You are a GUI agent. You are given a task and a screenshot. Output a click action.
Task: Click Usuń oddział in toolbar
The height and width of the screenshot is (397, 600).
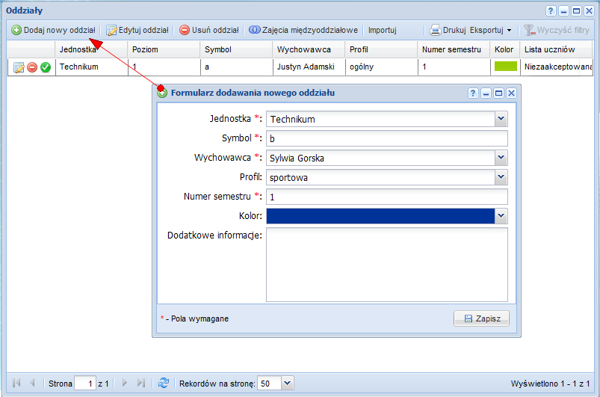pos(209,30)
